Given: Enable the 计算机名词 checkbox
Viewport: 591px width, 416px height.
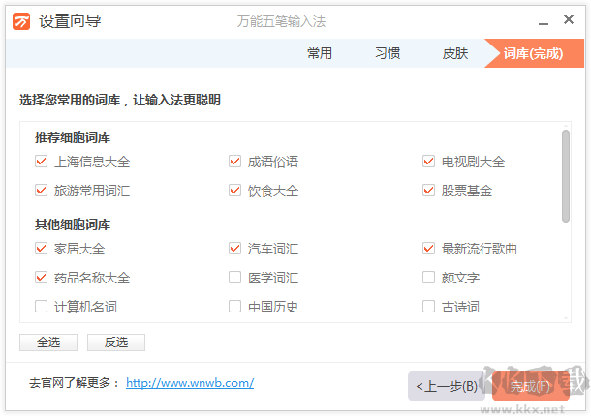Looking at the screenshot, I should pyautogui.click(x=41, y=307).
